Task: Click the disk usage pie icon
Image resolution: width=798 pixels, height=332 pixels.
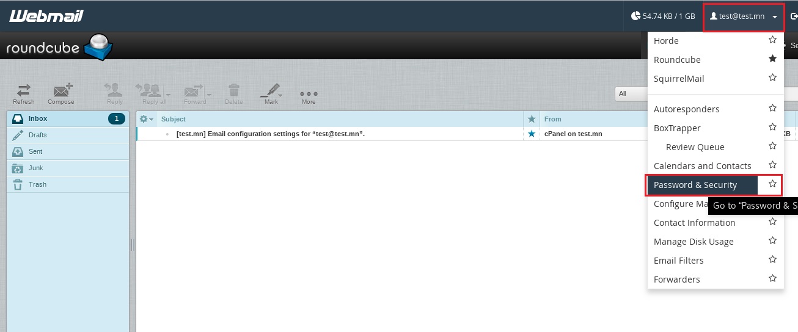Action: tap(636, 16)
